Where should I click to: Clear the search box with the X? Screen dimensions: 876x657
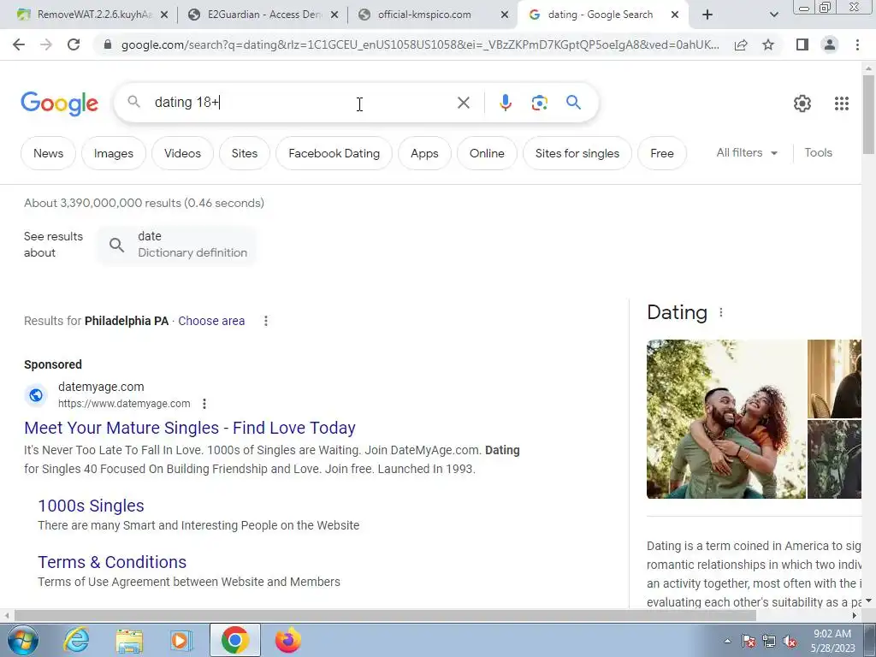[x=463, y=103]
